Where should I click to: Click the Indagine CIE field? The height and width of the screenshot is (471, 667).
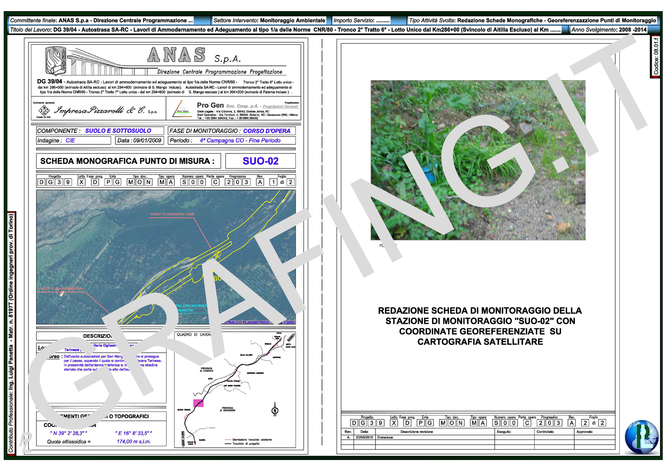pyautogui.click(x=73, y=141)
